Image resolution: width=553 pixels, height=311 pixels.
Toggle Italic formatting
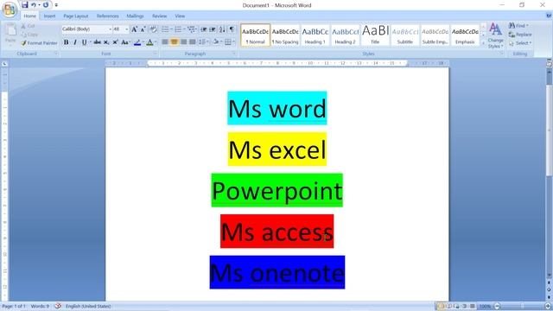[75, 42]
